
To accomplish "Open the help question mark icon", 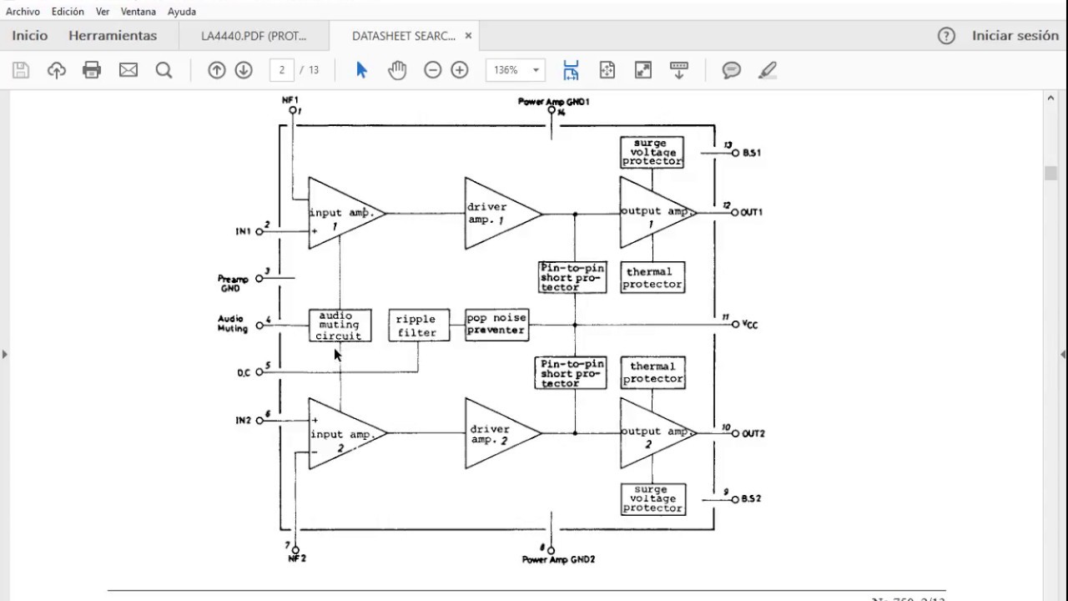I will [x=946, y=36].
